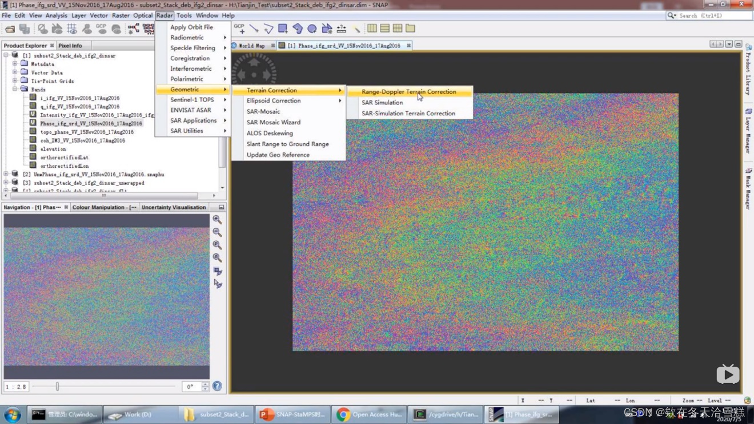The height and width of the screenshot is (424, 754).
Task: Click the video play button overlay
Action: [728, 374]
